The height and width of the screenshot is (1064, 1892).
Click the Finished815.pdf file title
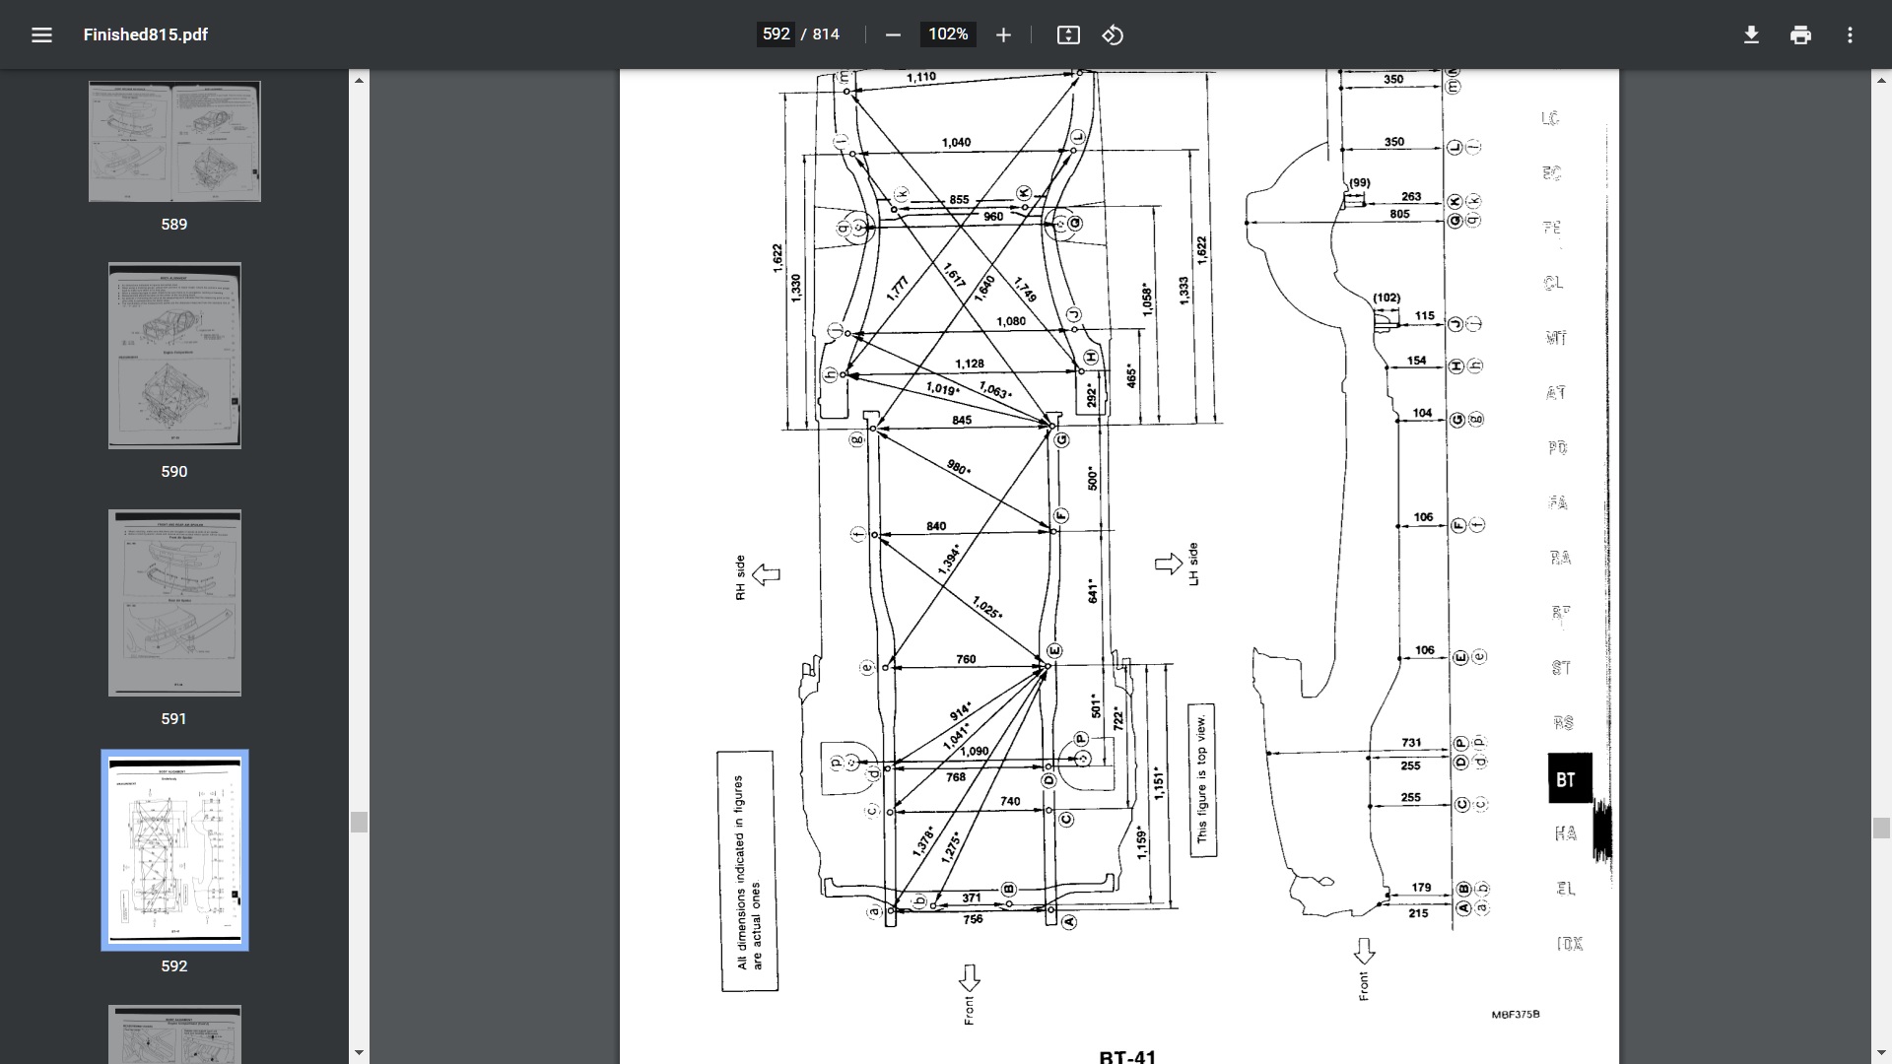point(145,34)
